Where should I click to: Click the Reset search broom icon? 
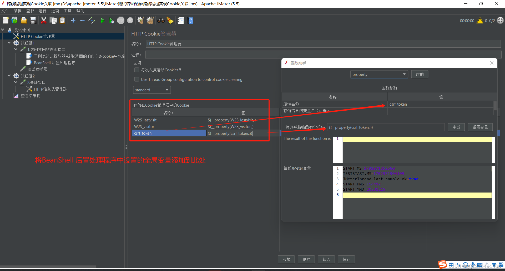170,21
